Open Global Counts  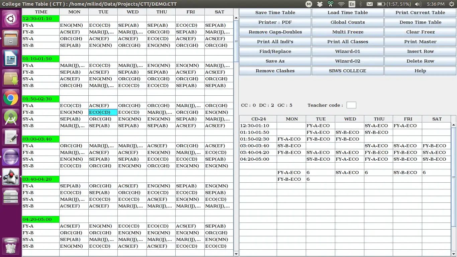[x=348, y=22]
